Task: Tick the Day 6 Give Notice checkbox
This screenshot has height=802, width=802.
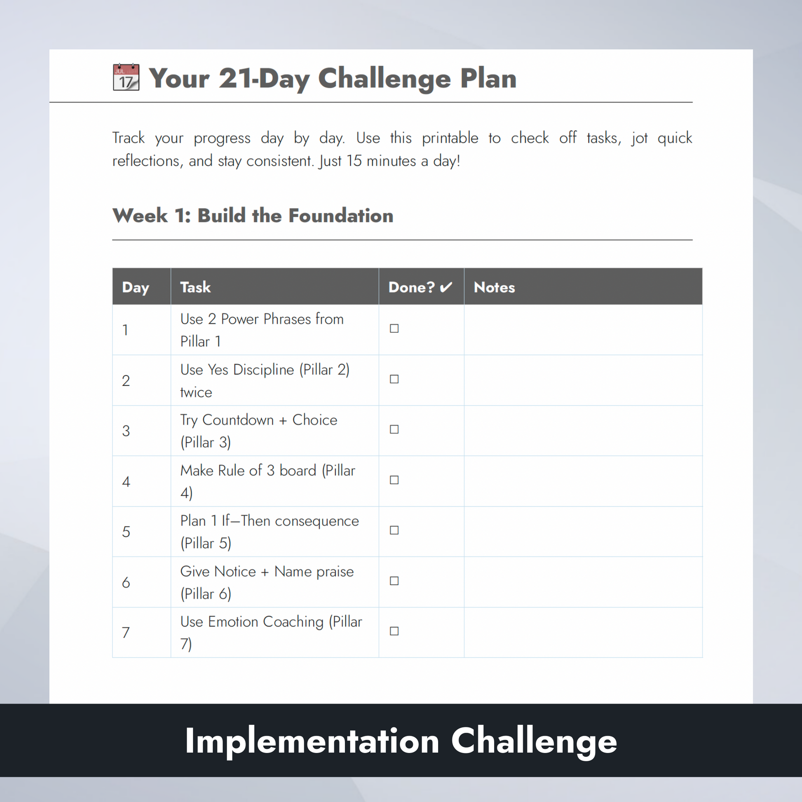Action: coord(394,581)
